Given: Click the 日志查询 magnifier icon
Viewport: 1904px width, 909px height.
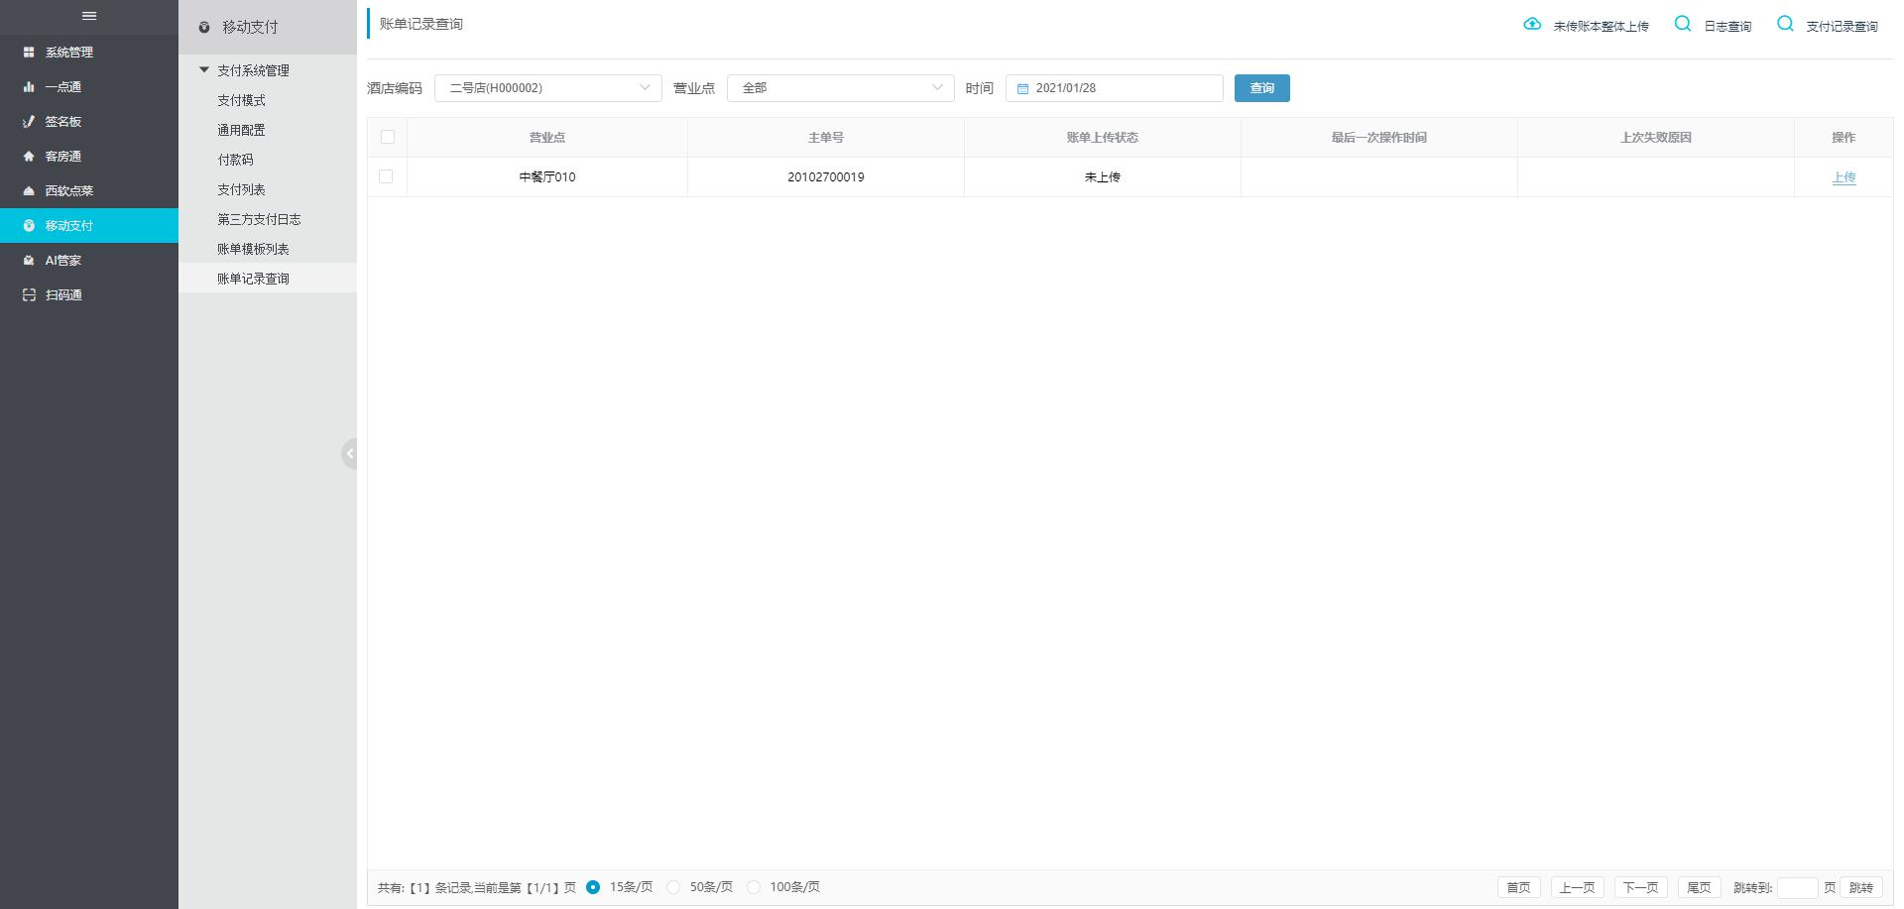Looking at the screenshot, I should tap(1683, 24).
